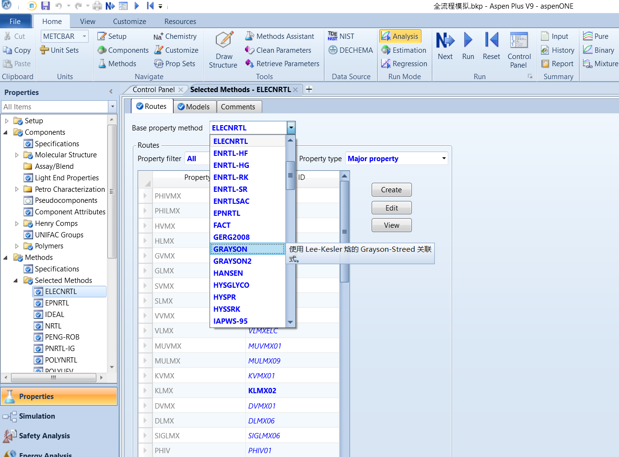Open Safety Analysis environment

pos(58,436)
